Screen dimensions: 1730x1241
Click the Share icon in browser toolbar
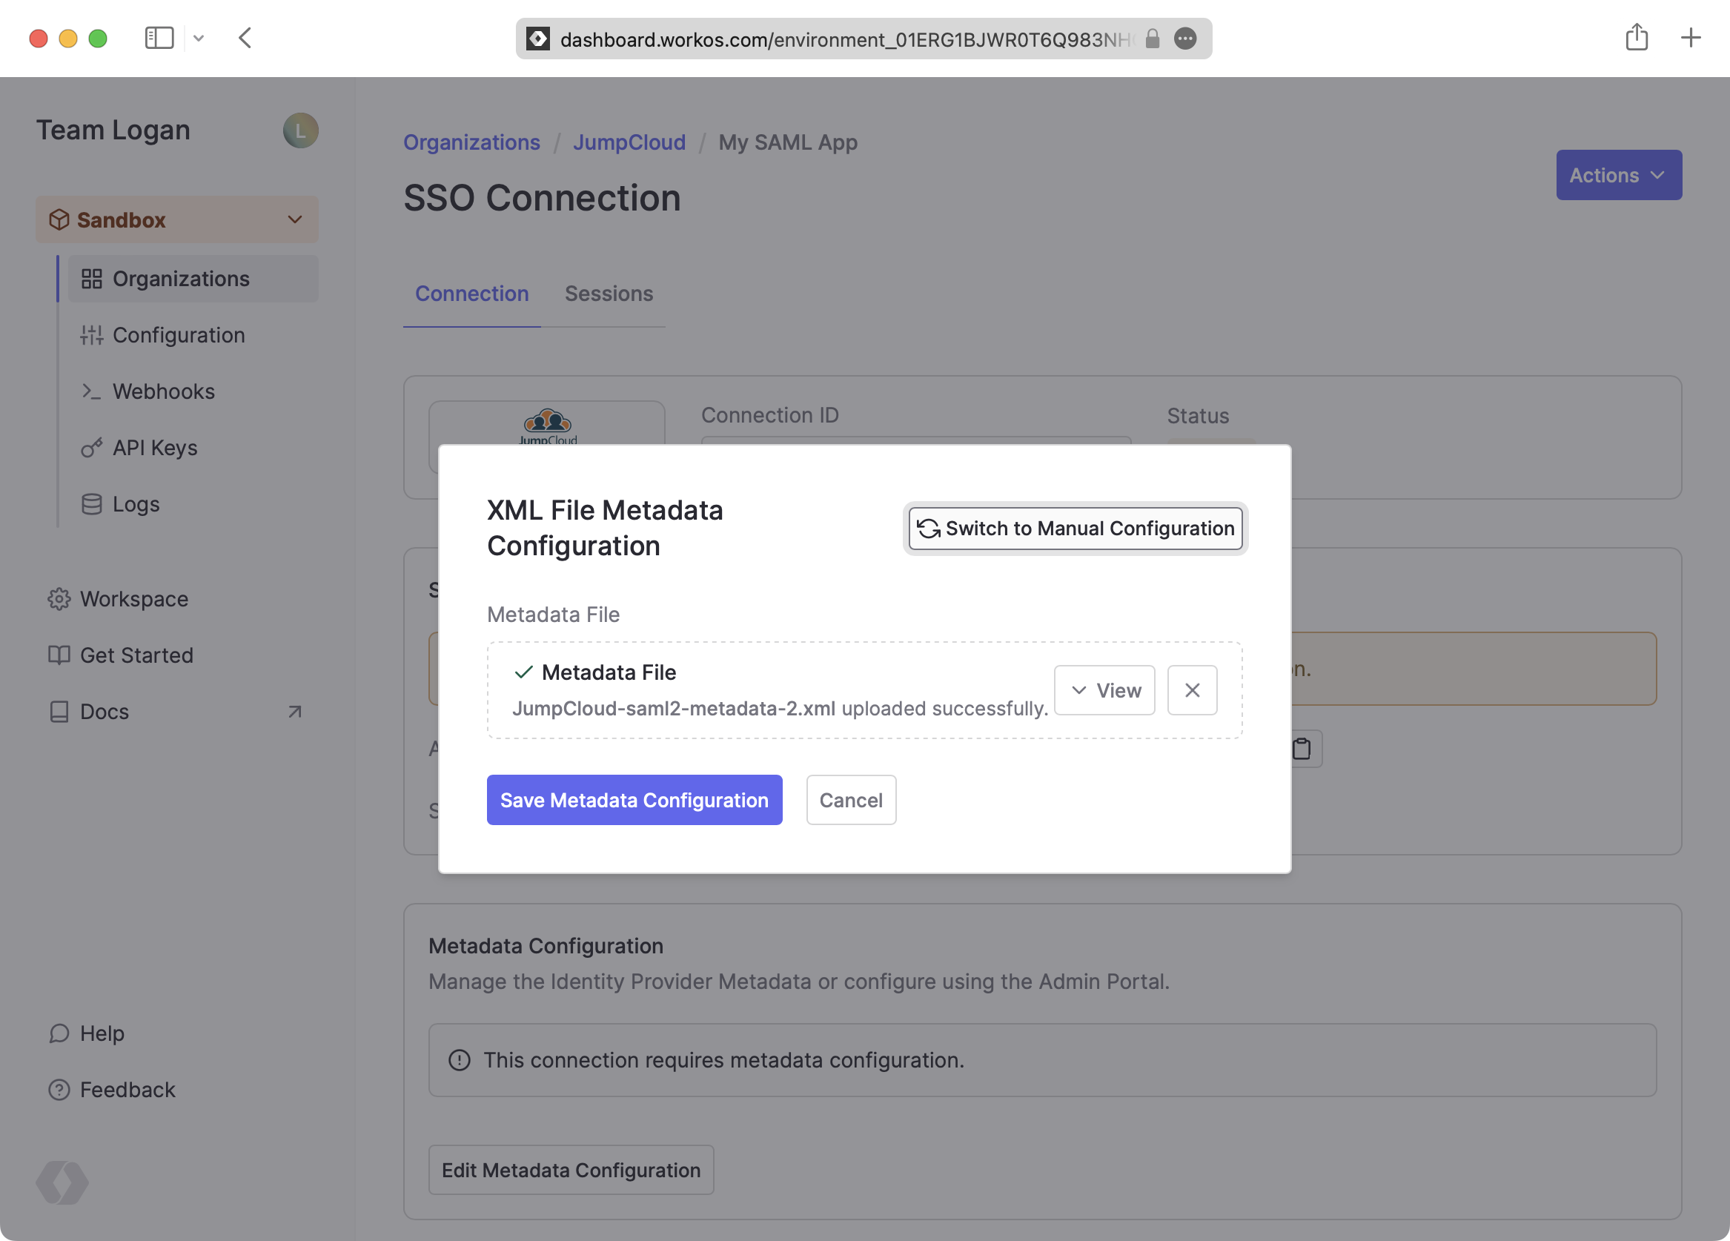1636,38
